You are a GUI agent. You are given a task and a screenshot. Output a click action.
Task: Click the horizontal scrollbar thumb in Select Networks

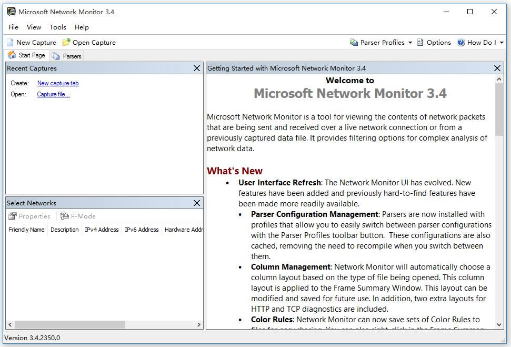(70, 324)
